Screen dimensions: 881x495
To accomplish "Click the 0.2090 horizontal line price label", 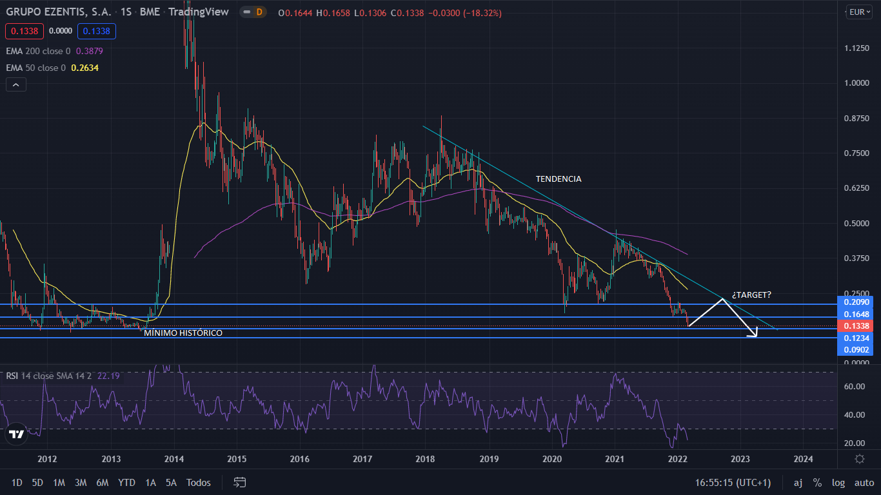I will tap(856, 302).
